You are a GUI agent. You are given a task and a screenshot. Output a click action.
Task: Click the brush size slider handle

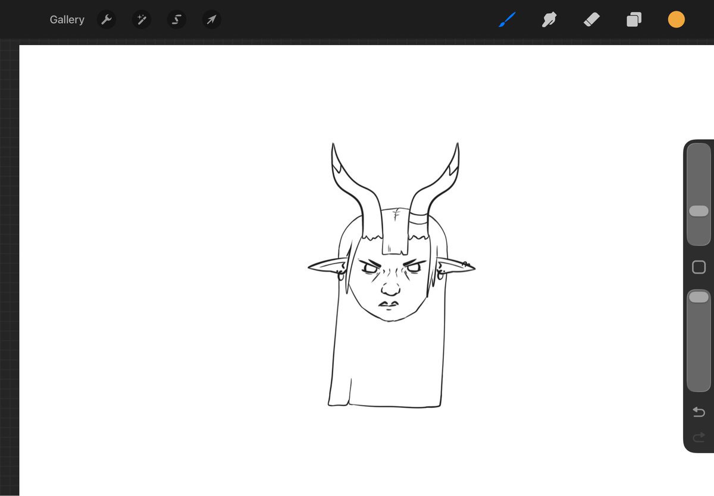click(699, 211)
